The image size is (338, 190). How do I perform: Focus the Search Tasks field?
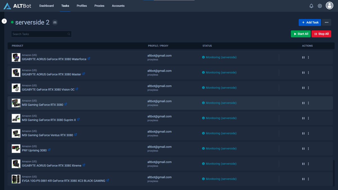click(41, 34)
